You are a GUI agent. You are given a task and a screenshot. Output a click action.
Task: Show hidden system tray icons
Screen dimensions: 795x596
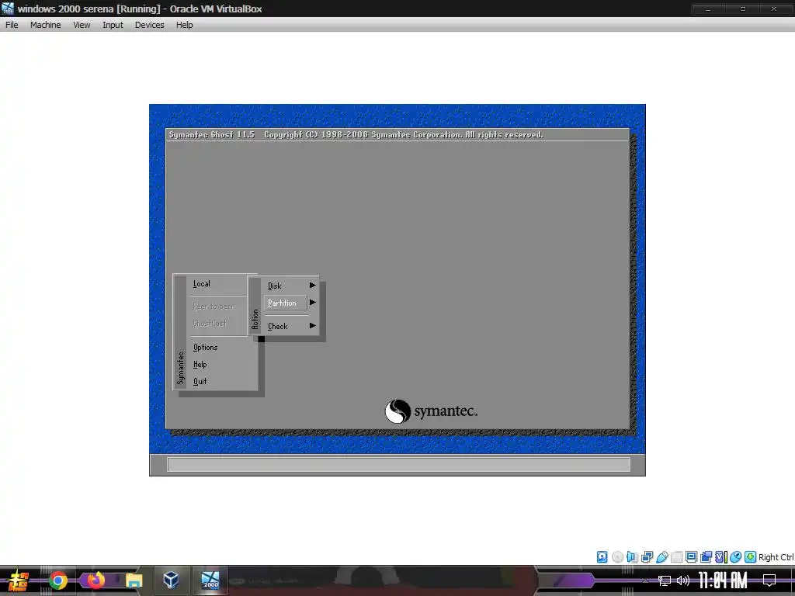click(645, 580)
